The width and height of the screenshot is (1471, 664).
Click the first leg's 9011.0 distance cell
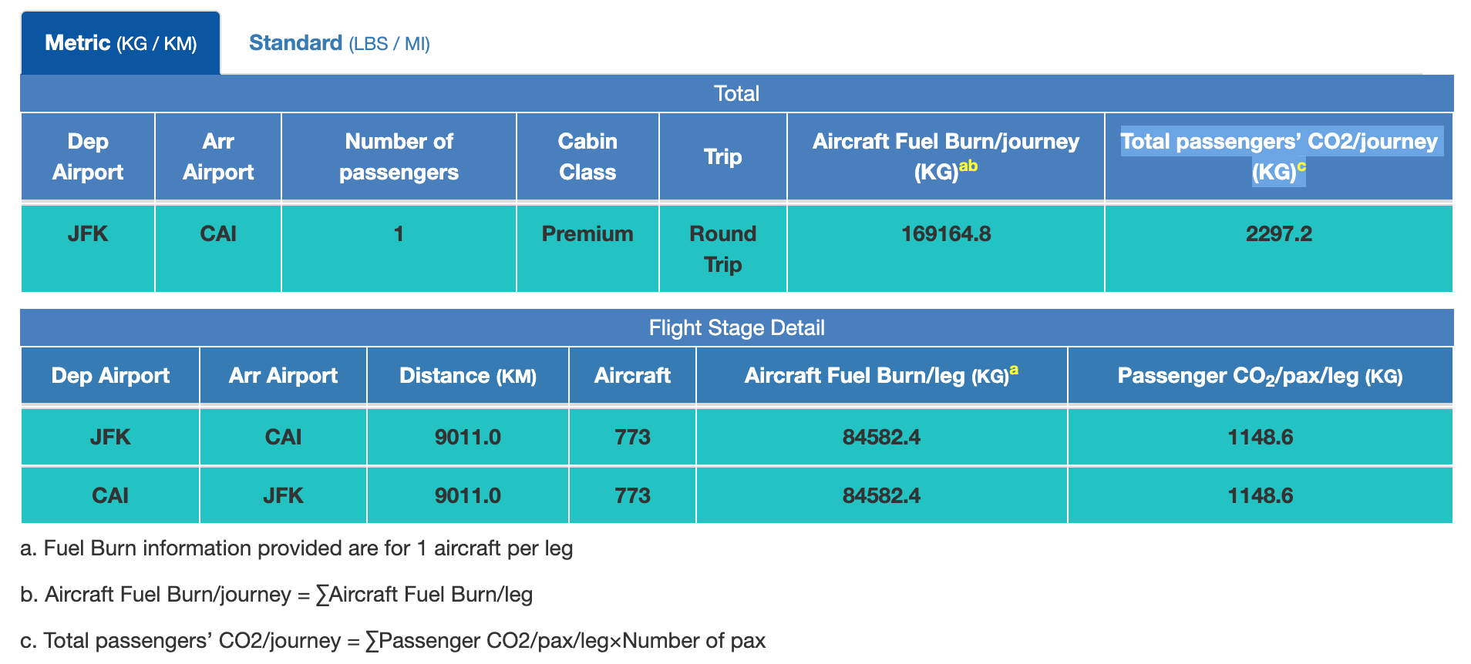click(x=468, y=438)
